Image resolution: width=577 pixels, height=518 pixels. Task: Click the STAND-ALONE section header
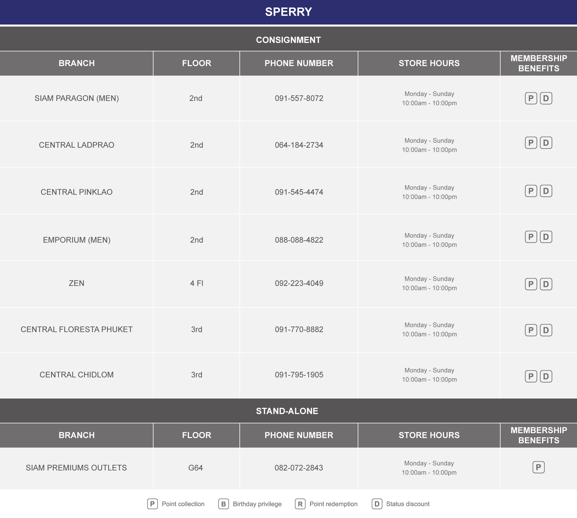tap(288, 411)
